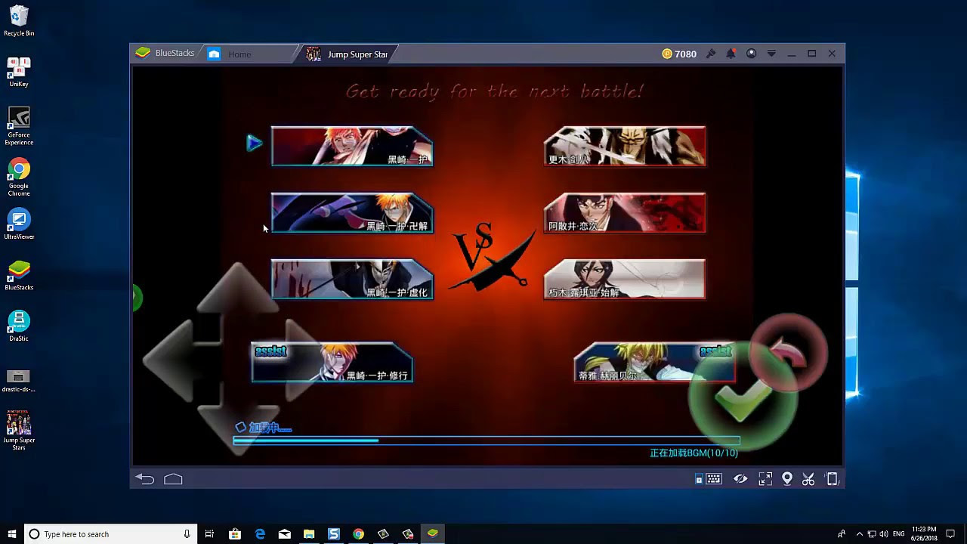Open Recycle Bin desktop icon
967x544 pixels.
(x=19, y=21)
